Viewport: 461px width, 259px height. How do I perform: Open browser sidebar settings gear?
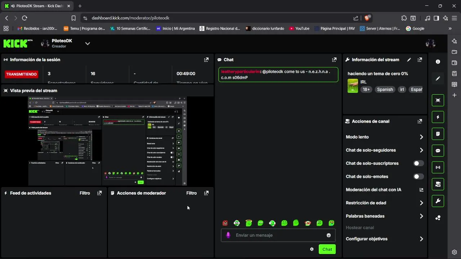455,252
